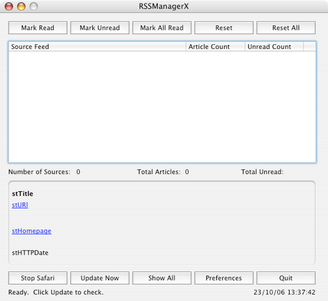Sort by Source Feed column header
Viewport: 328px width, 301px height.
[x=97, y=47]
